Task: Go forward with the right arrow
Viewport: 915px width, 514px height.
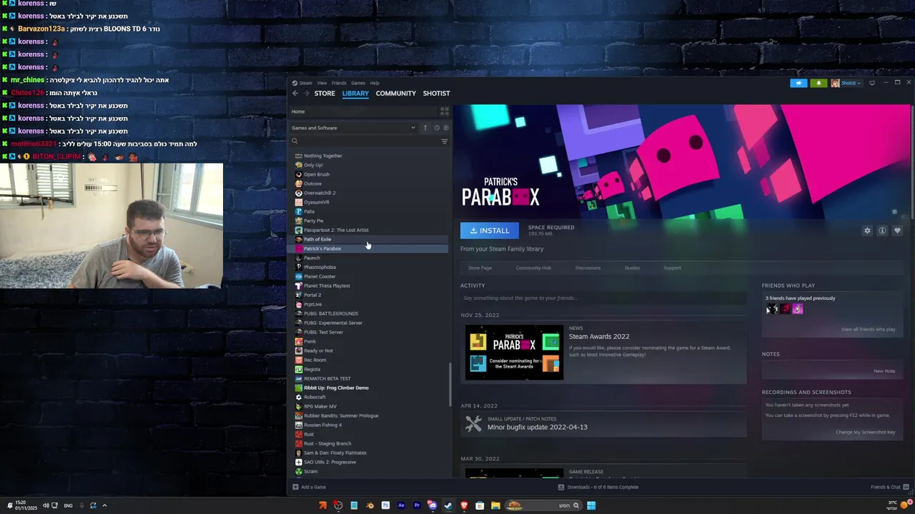Action: pyautogui.click(x=307, y=94)
